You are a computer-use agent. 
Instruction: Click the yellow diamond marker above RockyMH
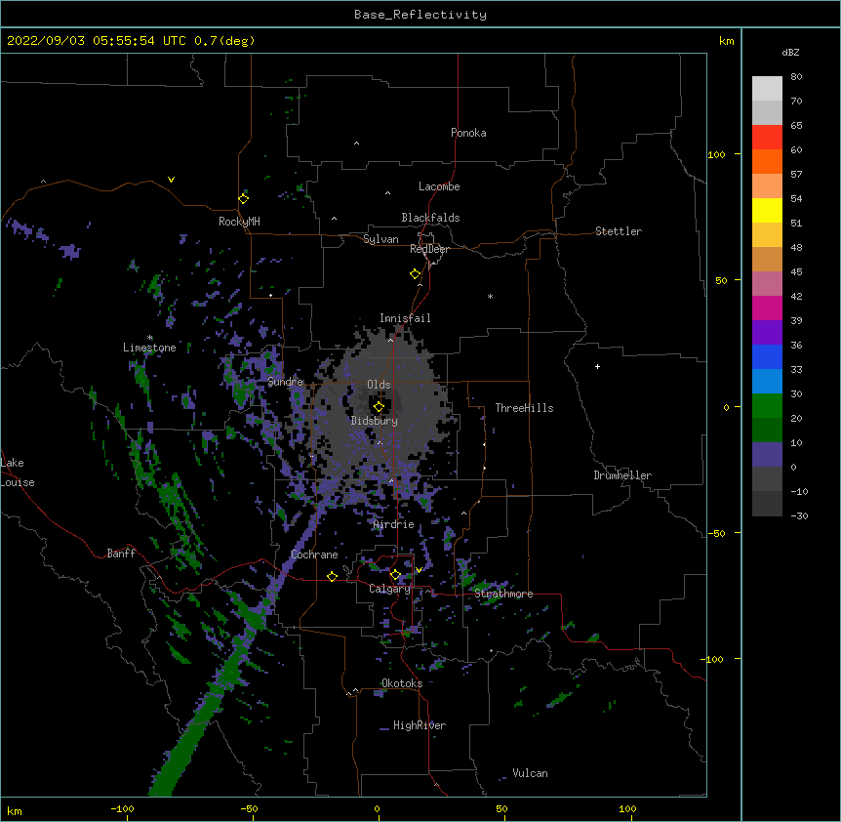[244, 199]
